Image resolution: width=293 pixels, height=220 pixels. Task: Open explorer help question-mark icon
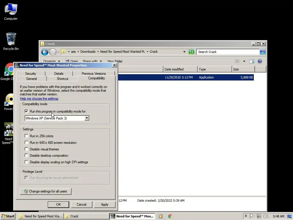pos(260,61)
